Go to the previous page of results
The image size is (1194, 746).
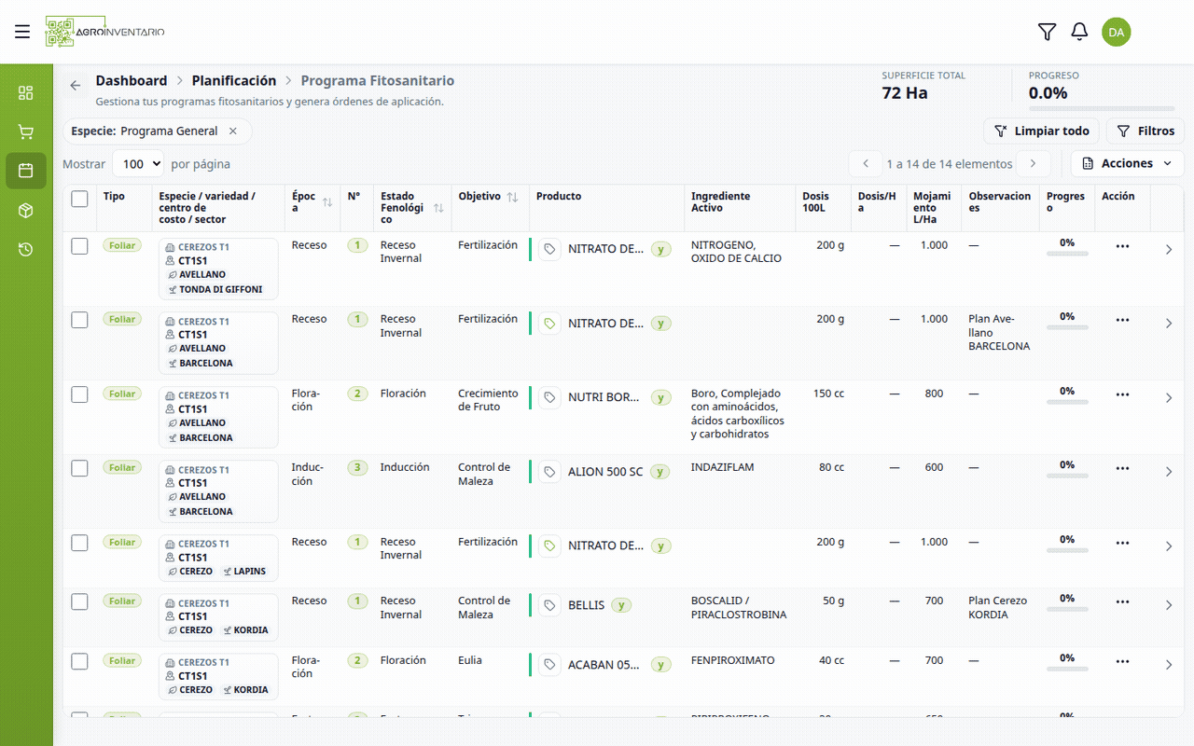866,163
